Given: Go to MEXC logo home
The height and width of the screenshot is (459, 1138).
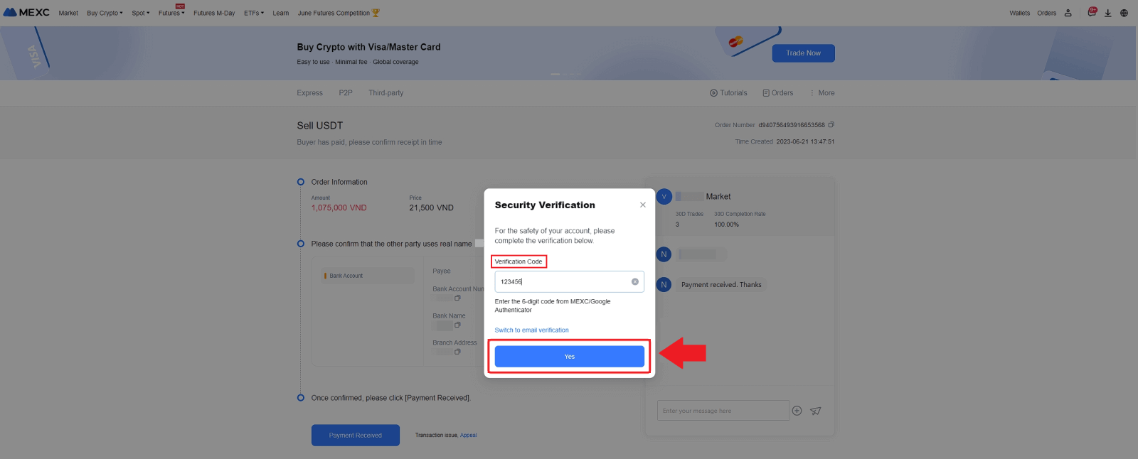Looking at the screenshot, I should pyautogui.click(x=27, y=13).
